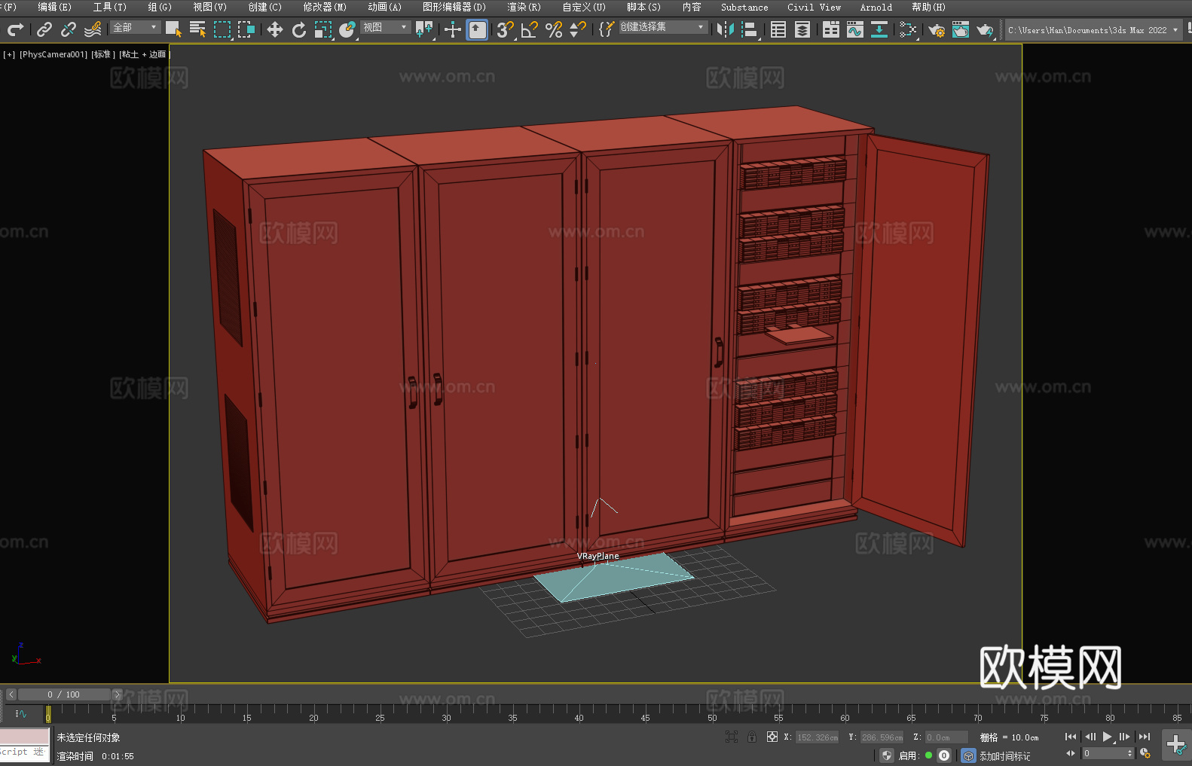The width and height of the screenshot is (1192, 766).
Task: Open the 渲染(R) menu
Action: 524,7
